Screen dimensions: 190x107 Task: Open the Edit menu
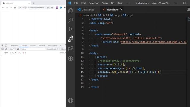[x=83, y=3]
